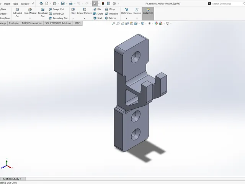The width and height of the screenshot is (245, 184).
Task: Toggle the Instant3D button
Action: pos(148,11)
